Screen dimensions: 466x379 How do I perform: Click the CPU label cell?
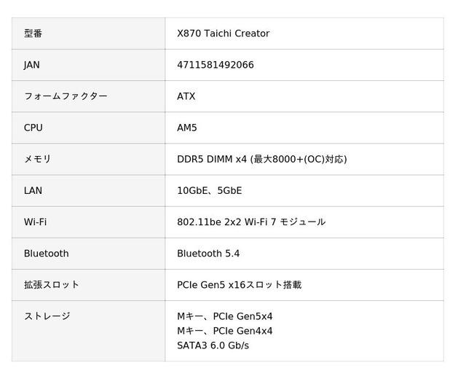[33, 128]
